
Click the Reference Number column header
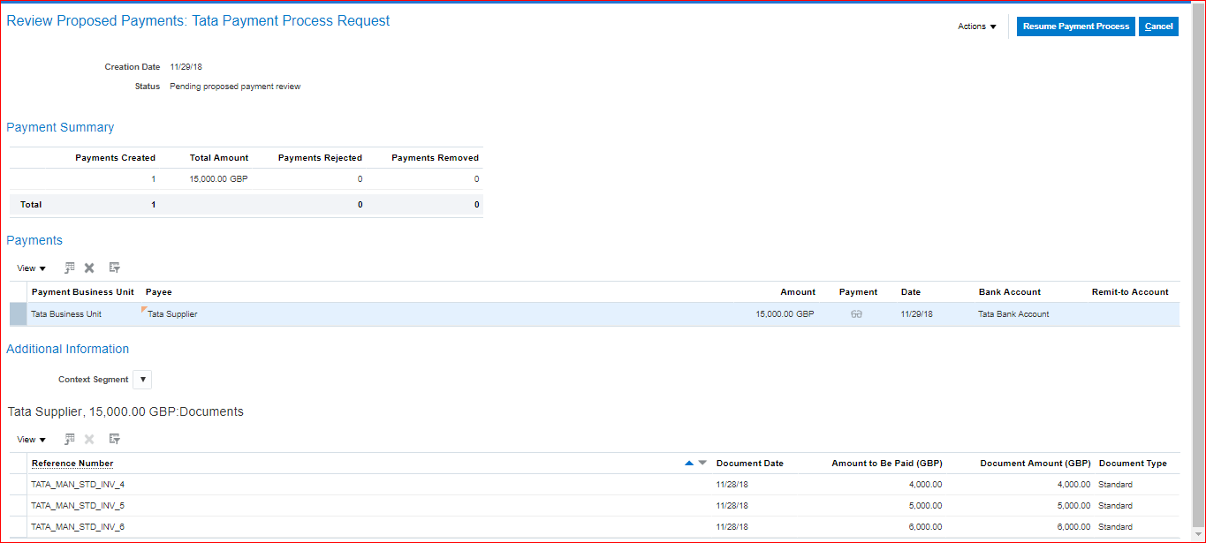click(72, 464)
